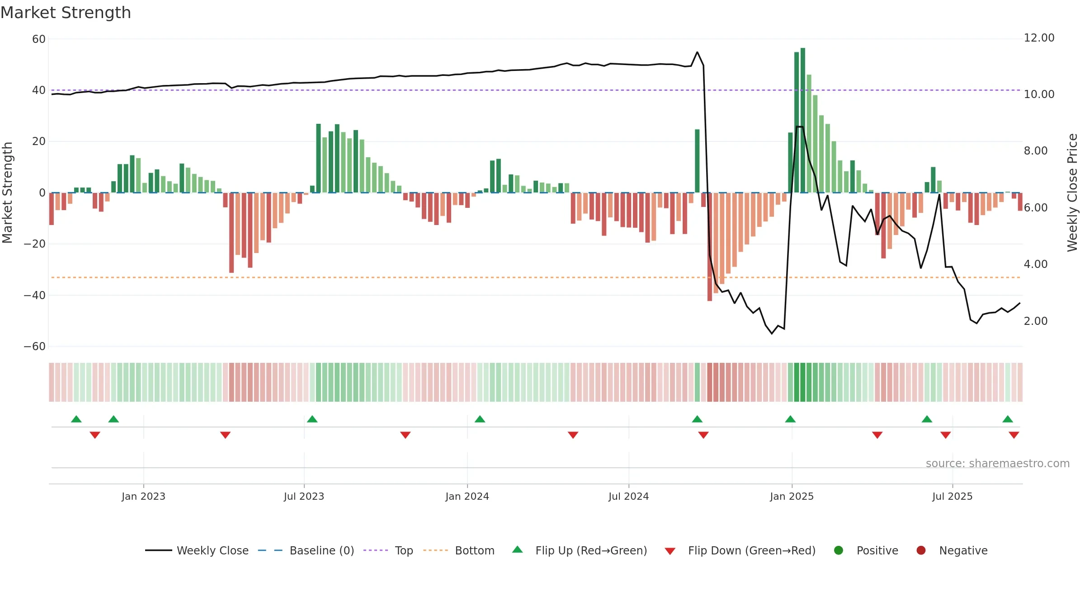Image resolution: width=1085 pixels, height=610 pixels.
Task: Click the 2.00 price axis label
Action: tap(1035, 321)
